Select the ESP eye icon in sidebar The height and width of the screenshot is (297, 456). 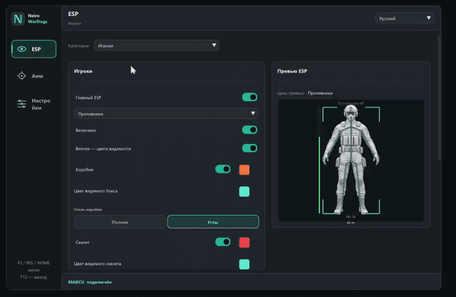22,49
